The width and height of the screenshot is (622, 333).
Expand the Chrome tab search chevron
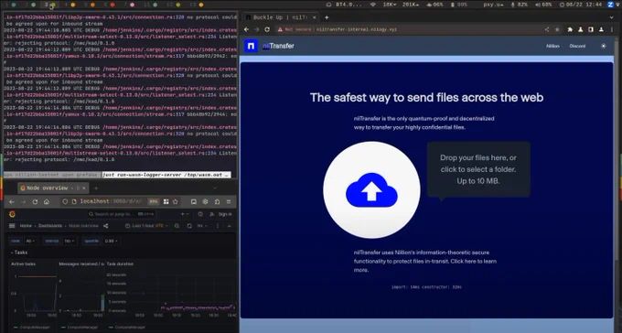611,17
